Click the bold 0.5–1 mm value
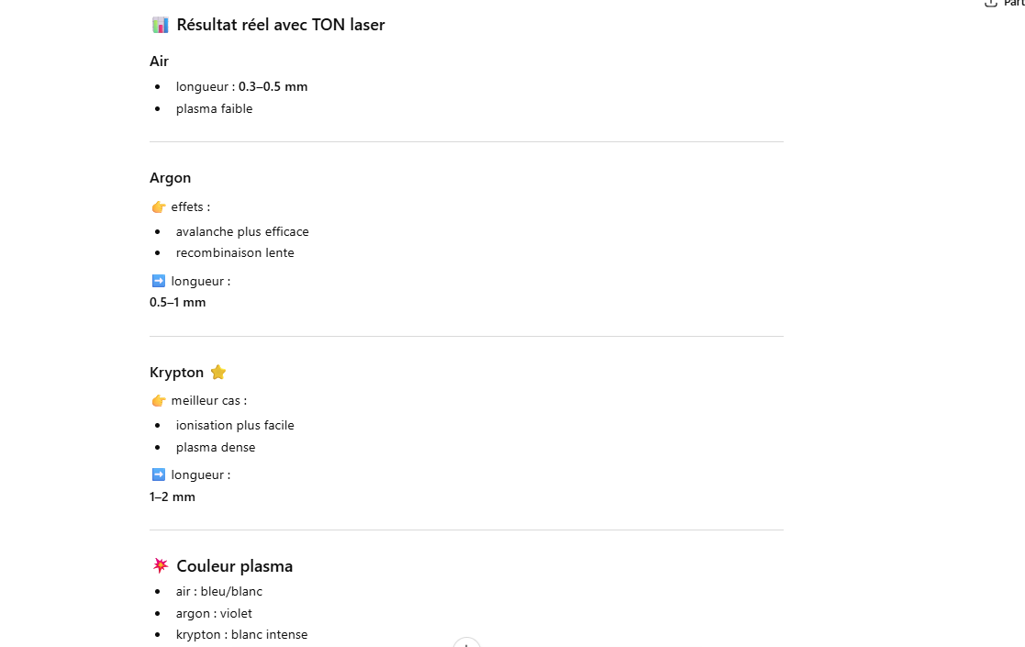1025x647 pixels. (x=178, y=302)
